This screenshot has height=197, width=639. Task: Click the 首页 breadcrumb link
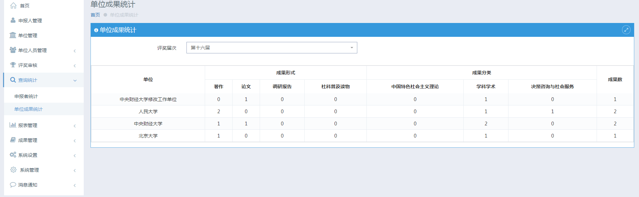(x=95, y=15)
